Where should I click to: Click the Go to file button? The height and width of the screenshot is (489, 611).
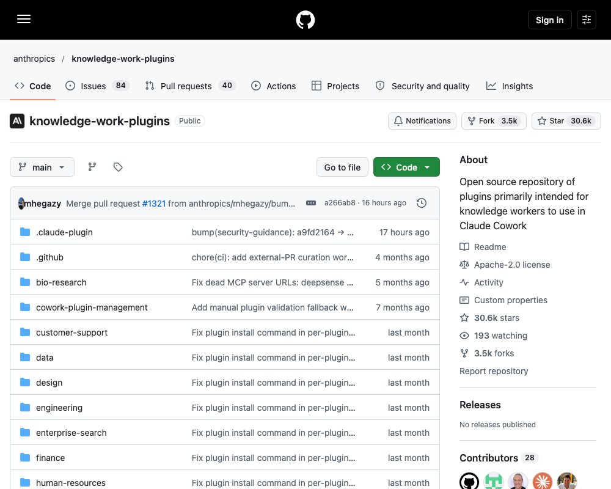(x=342, y=167)
